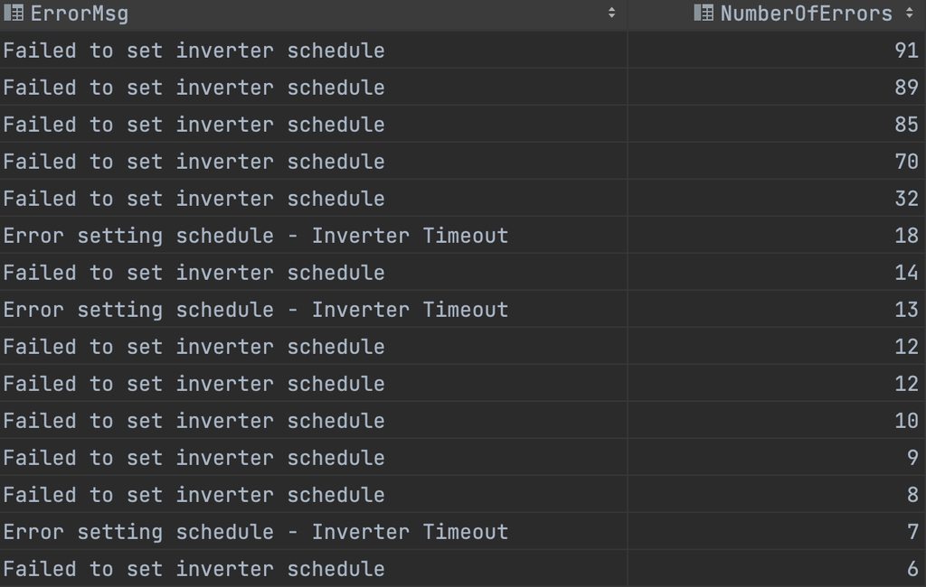Image resolution: width=926 pixels, height=587 pixels.
Task: Select the cell with value 9
Action: (912, 458)
